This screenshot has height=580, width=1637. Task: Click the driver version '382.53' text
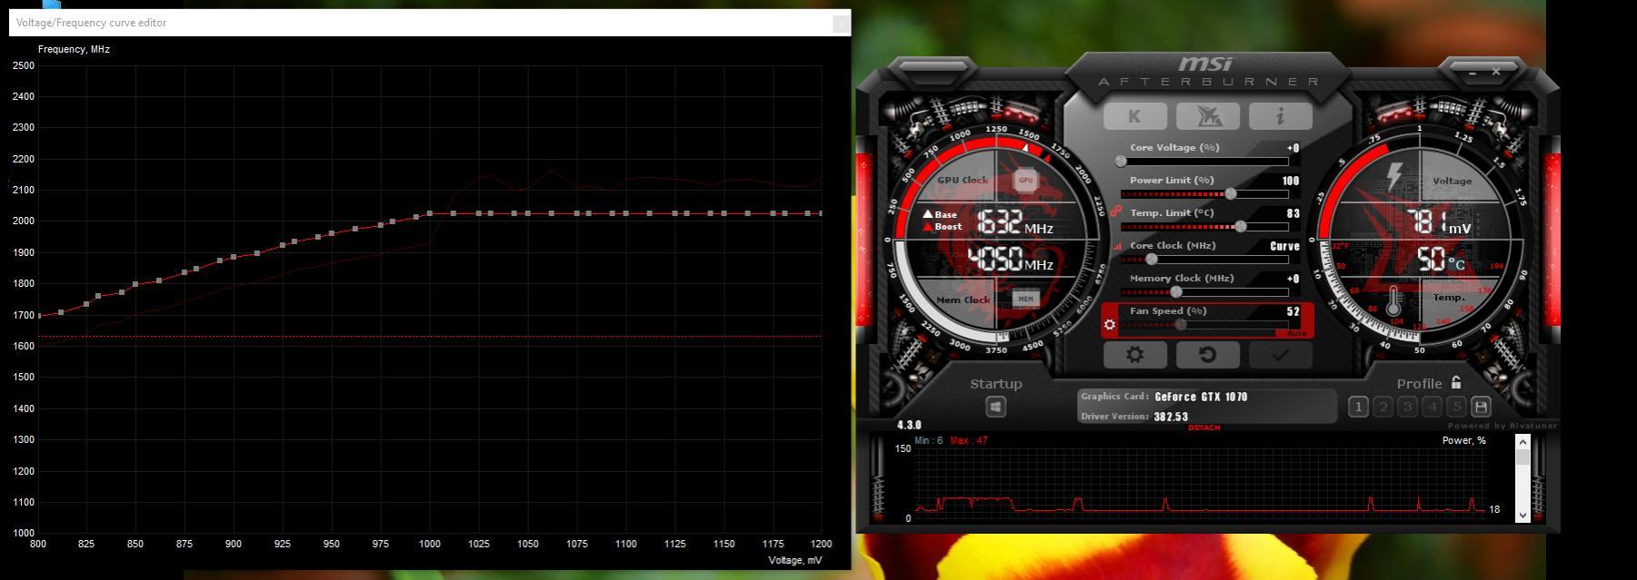click(x=1171, y=418)
